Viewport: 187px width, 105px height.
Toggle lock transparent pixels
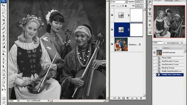click(117, 6)
